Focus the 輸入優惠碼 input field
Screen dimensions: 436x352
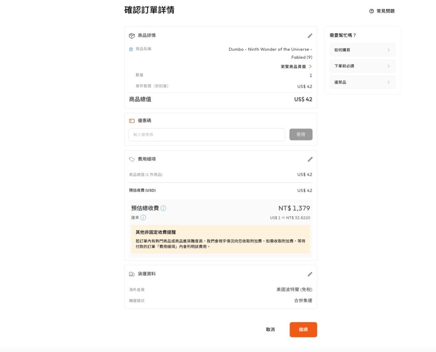(x=207, y=135)
